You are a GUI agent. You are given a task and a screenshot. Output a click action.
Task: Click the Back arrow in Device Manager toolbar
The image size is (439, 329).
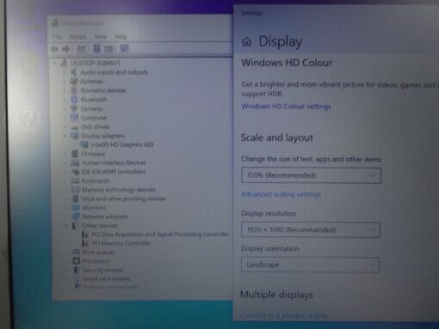coord(54,49)
